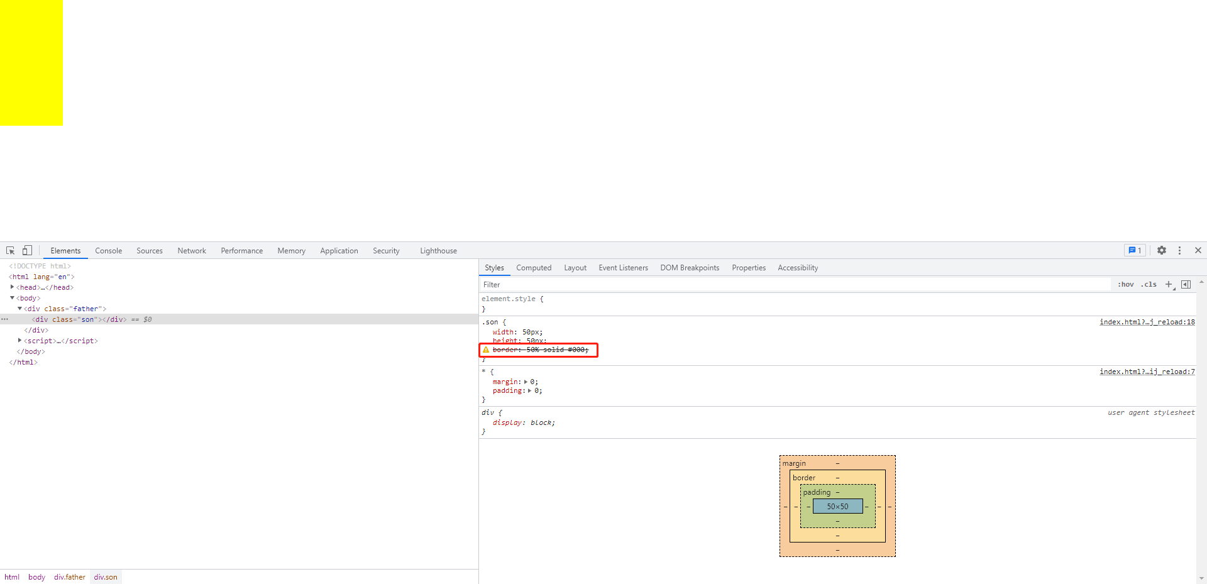The width and height of the screenshot is (1207, 584).
Task: Click the 50×50 content box in box model
Action: click(837, 506)
